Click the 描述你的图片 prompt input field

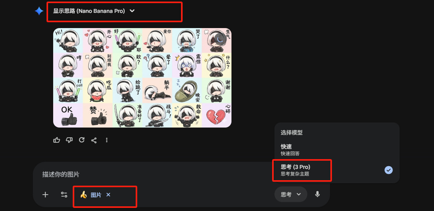(x=155, y=174)
